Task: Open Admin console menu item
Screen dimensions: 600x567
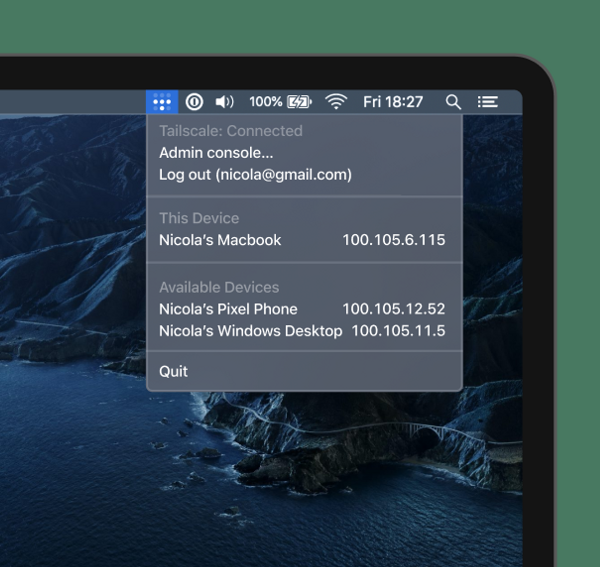Action: [216, 153]
